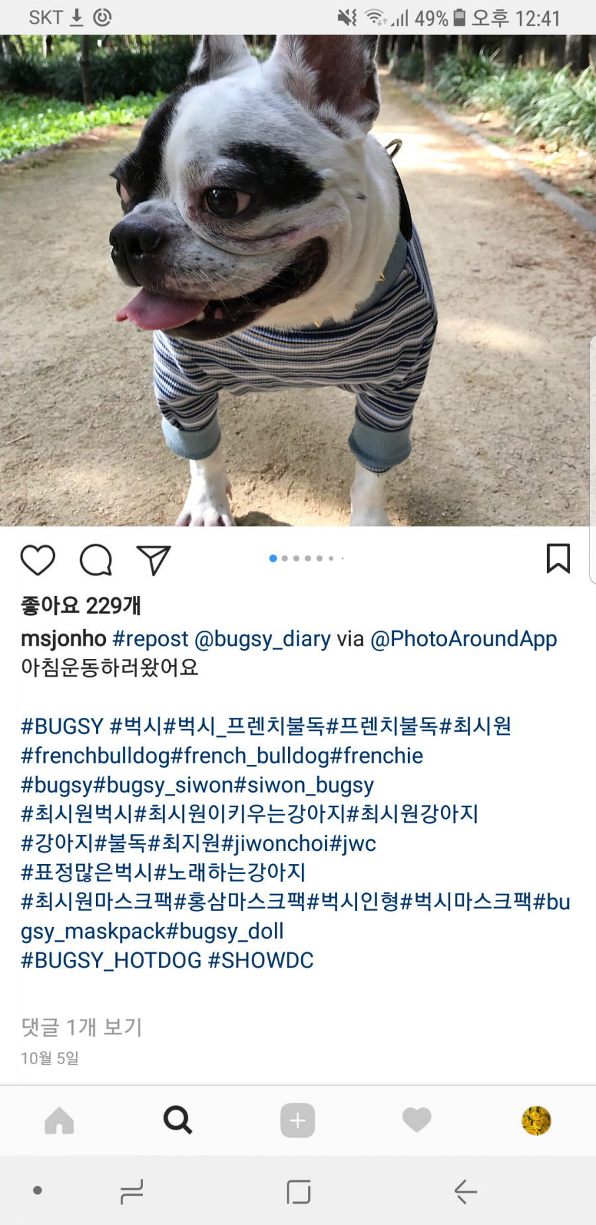Tap Android home square button

tap(299, 1191)
